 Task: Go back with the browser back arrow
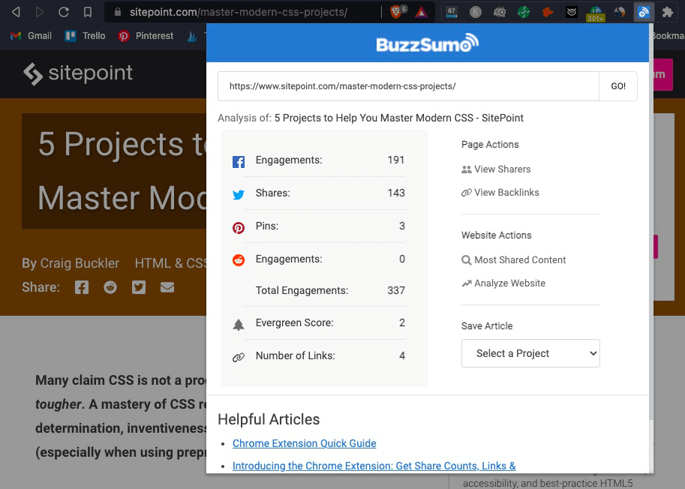[16, 12]
